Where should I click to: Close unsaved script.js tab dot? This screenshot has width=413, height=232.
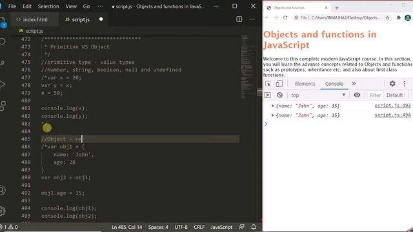click(x=101, y=19)
